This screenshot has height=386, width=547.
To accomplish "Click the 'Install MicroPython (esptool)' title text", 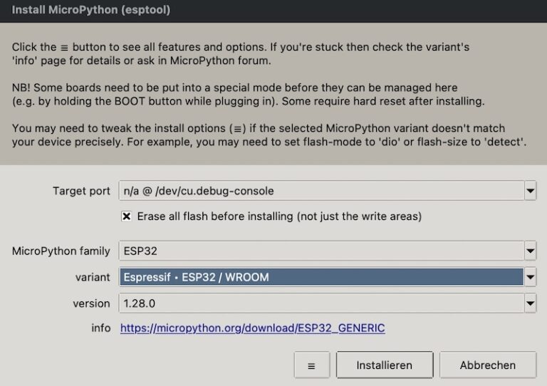I will tap(91, 10).
